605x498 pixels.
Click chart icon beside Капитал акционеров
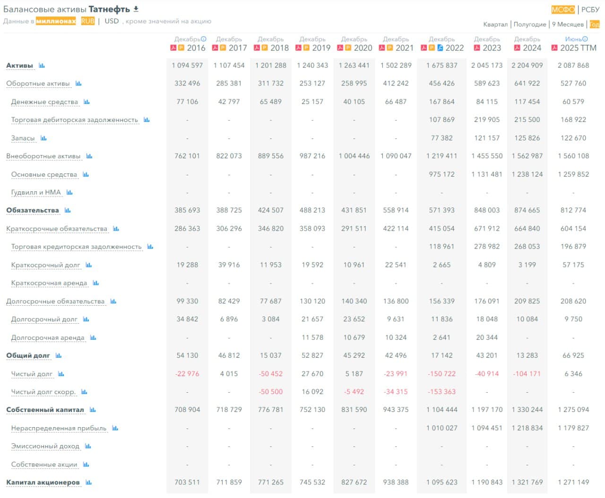(88, 482)
